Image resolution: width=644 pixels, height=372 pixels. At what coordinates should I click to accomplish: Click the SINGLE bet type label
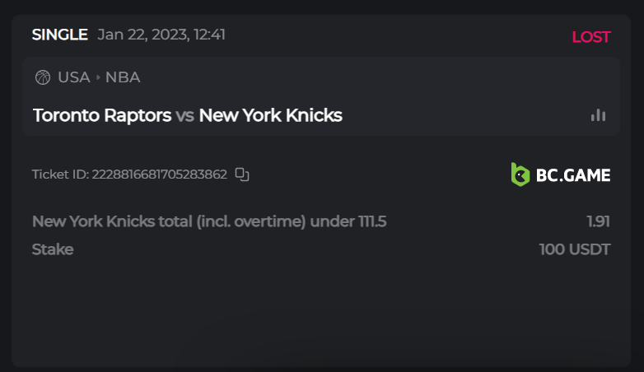59,35
